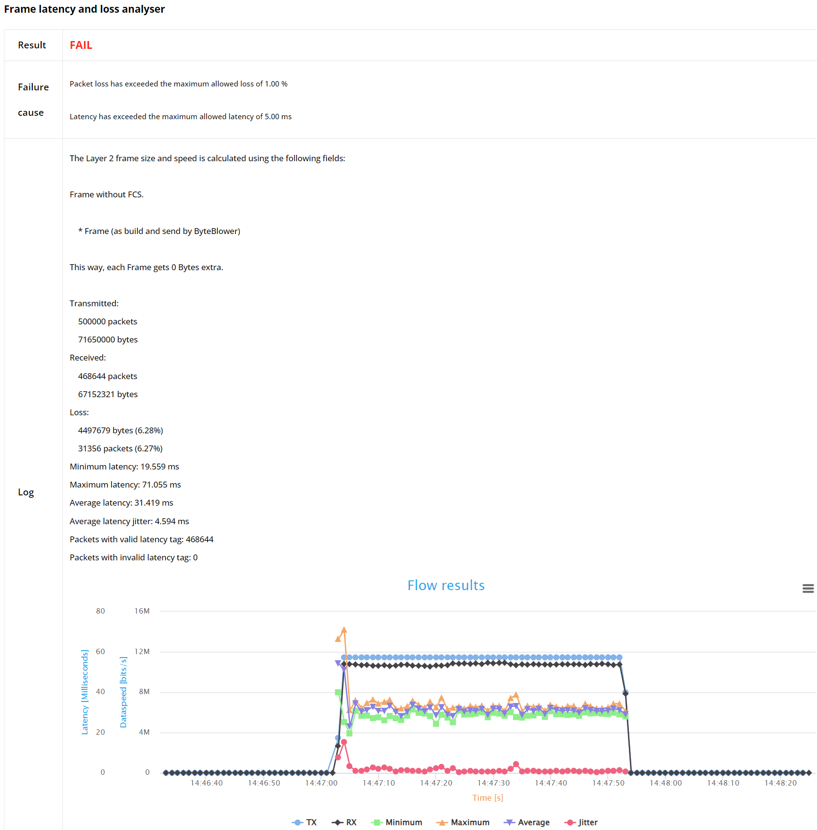This screenshot has height=830, width=817.
Task: Hide the Maximum latency series
Action: (463, 822)
